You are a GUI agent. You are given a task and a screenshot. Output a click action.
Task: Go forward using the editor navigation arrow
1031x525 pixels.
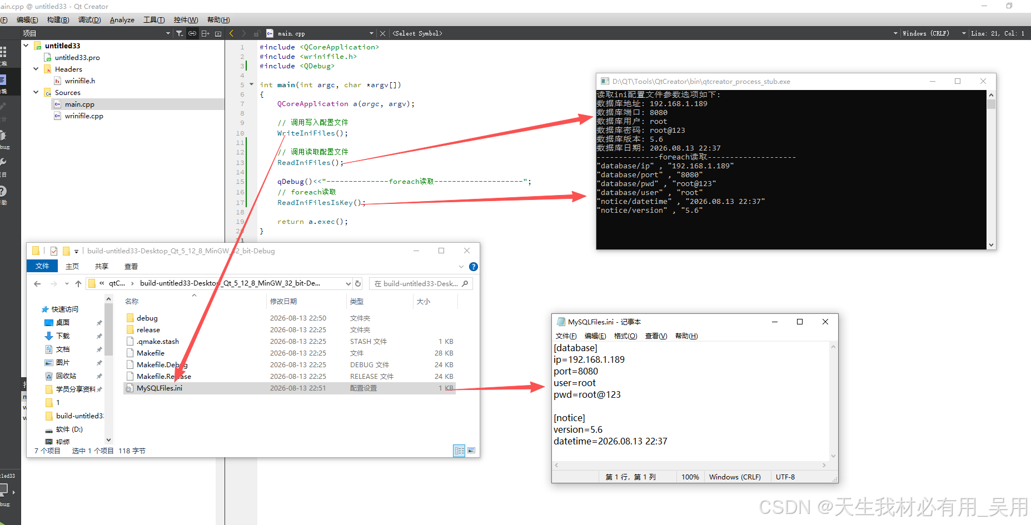[x=243, y=33]
